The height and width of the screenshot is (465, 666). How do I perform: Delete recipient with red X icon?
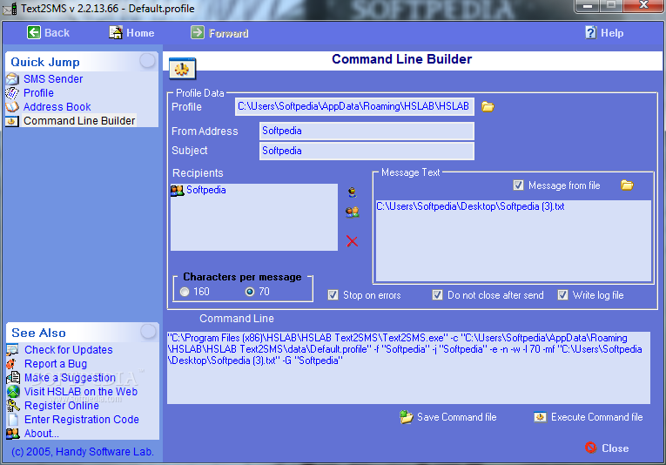pyautogui.click(x=352, y=241)
